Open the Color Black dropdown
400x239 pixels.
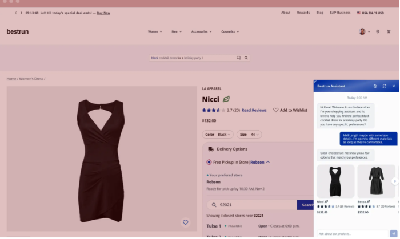click(218, 135)
